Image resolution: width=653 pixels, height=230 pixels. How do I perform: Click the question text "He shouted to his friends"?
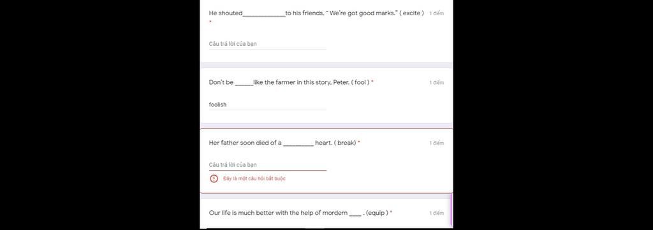click(x=316, y=13)
